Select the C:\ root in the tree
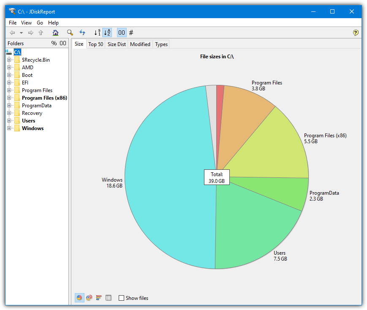 pyautogui.click(x=17, y=52)
